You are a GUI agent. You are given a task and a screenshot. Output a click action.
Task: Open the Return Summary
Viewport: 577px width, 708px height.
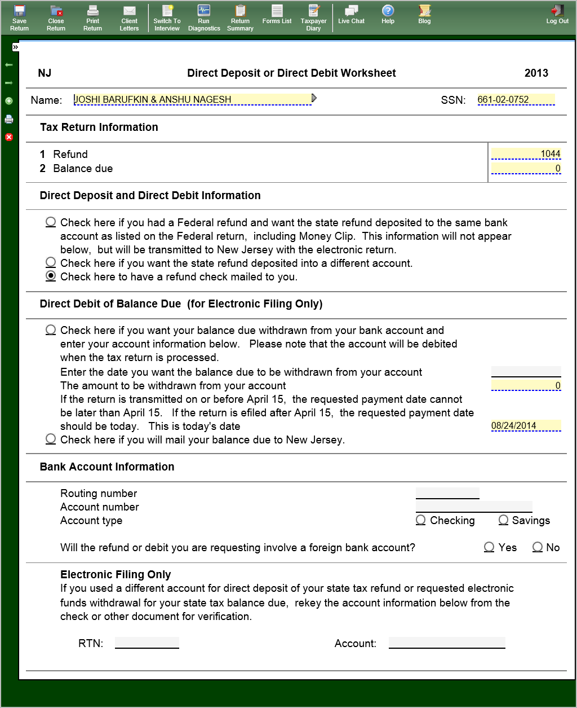point(240,17)
